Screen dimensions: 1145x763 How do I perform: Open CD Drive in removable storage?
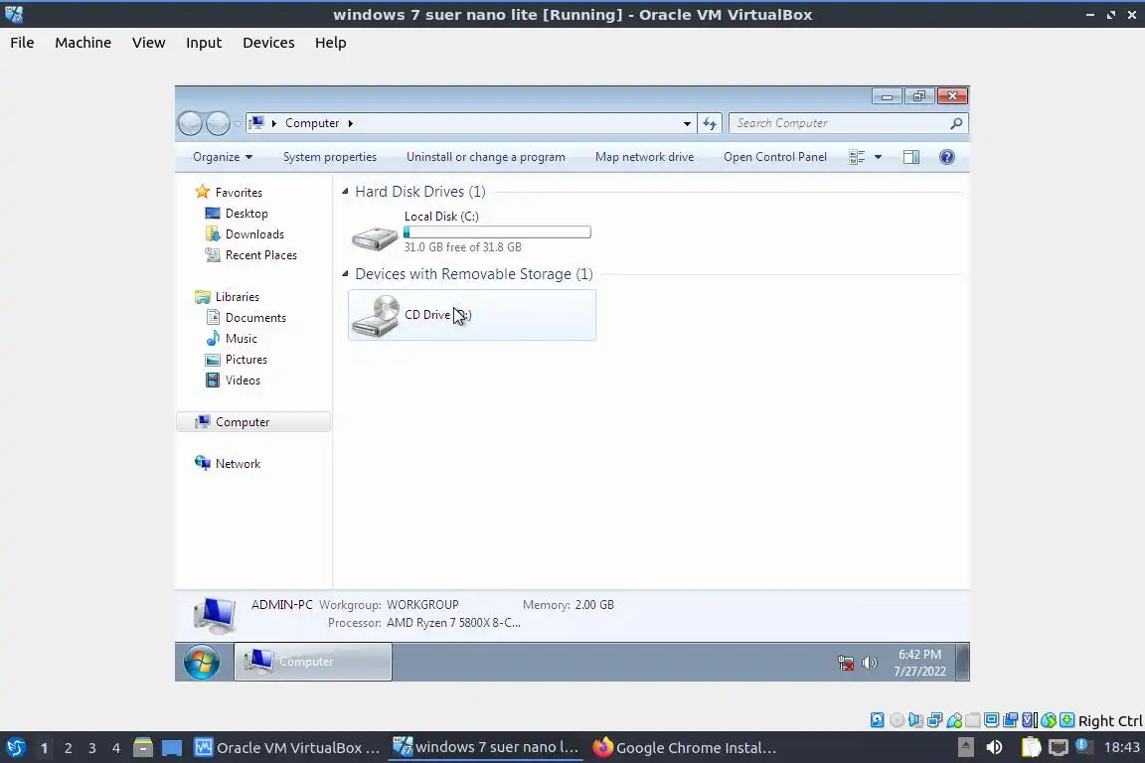[472, 315]
